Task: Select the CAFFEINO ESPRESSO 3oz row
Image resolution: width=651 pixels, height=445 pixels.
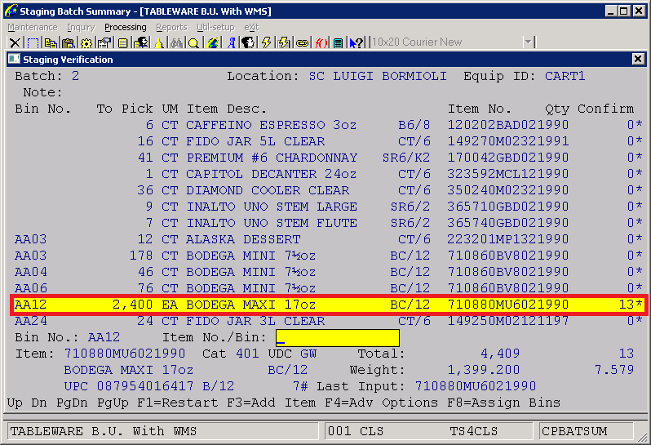Action: click(328, 125)
